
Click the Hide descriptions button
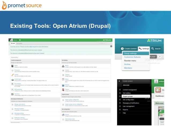[14, 57]
